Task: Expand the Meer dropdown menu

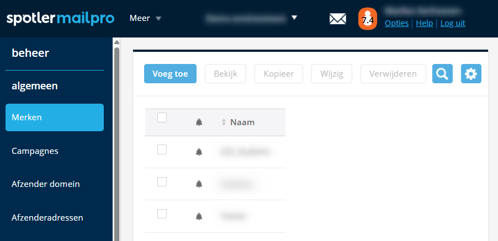Action: pos(145,18)
